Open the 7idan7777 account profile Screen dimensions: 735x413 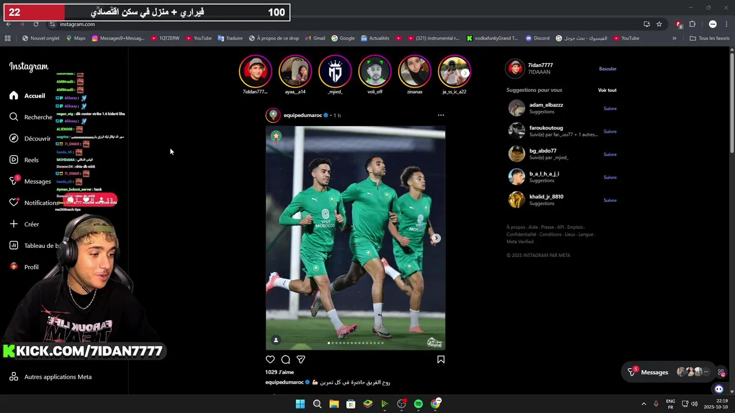540,65
